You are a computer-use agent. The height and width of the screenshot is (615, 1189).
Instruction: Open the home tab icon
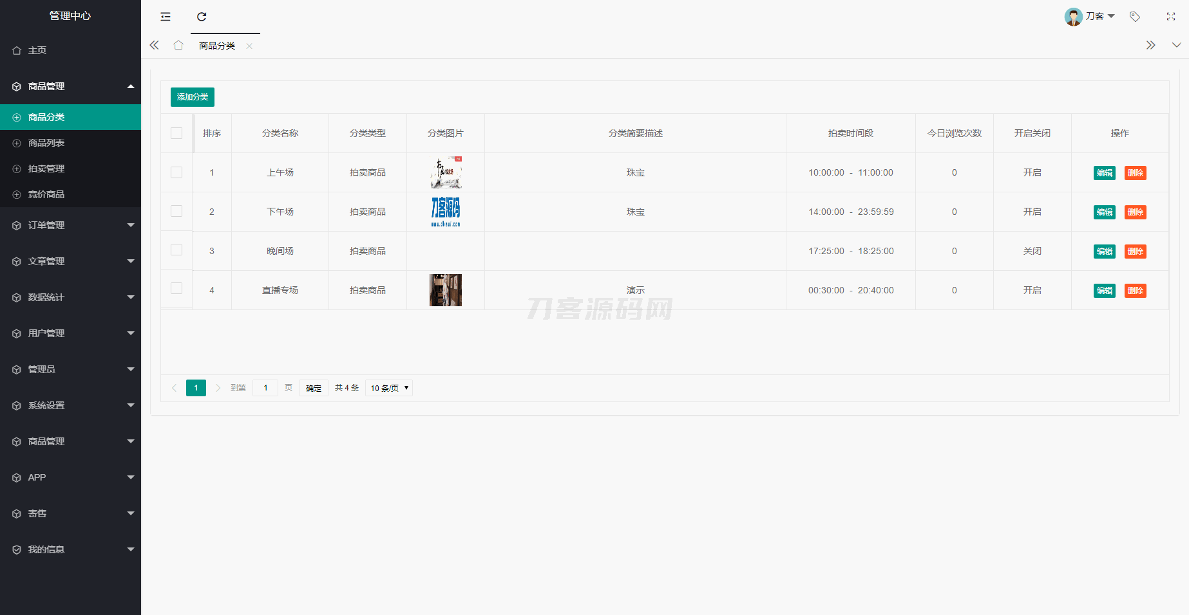[x=178, y=45]
